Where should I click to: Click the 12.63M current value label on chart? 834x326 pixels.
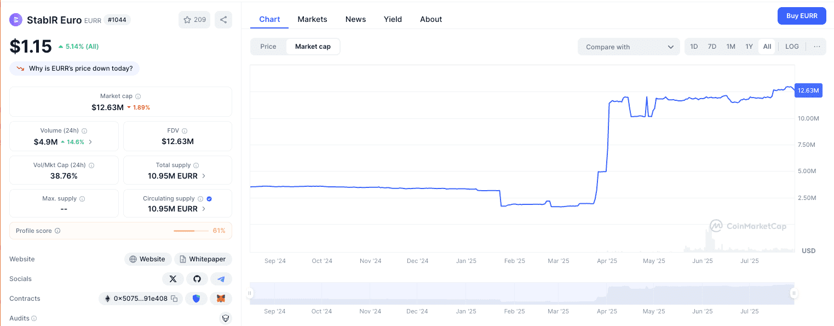(x=808, y=90)
